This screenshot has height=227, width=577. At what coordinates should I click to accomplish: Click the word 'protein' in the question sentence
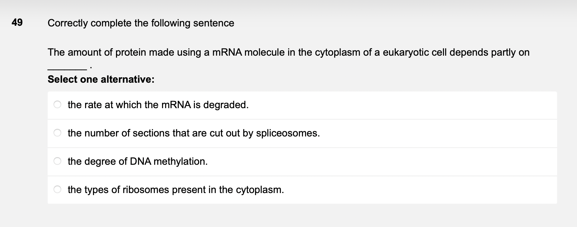pos(131,52)
